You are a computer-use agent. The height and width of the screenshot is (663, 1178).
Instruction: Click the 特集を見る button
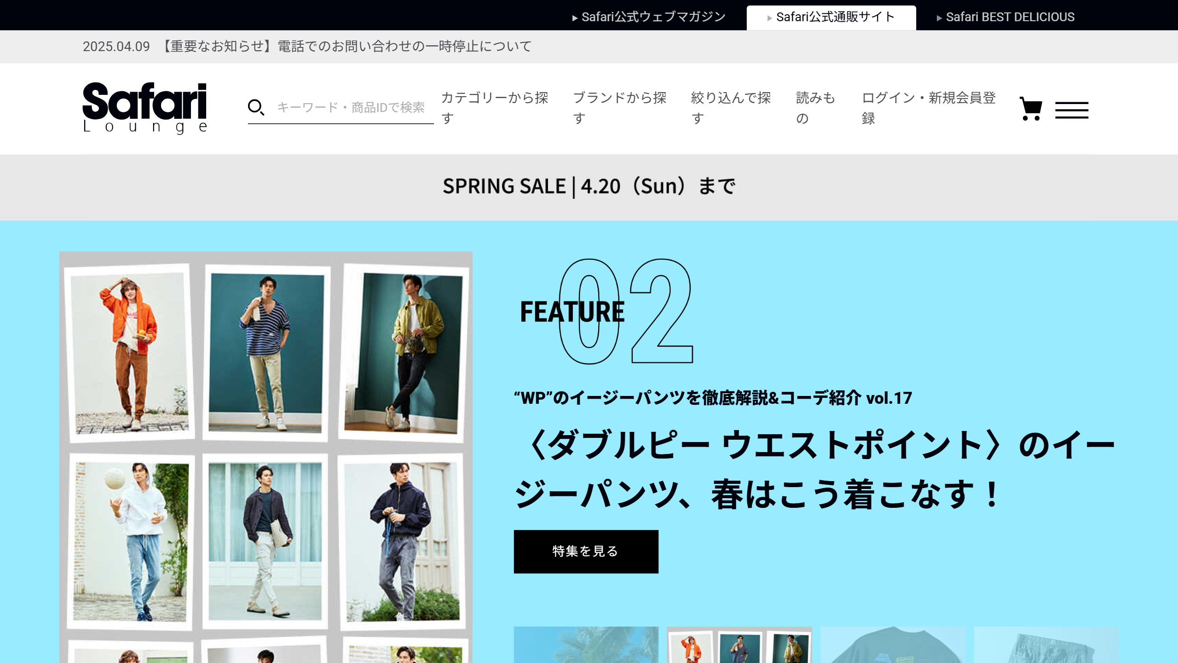coord(586,552)
